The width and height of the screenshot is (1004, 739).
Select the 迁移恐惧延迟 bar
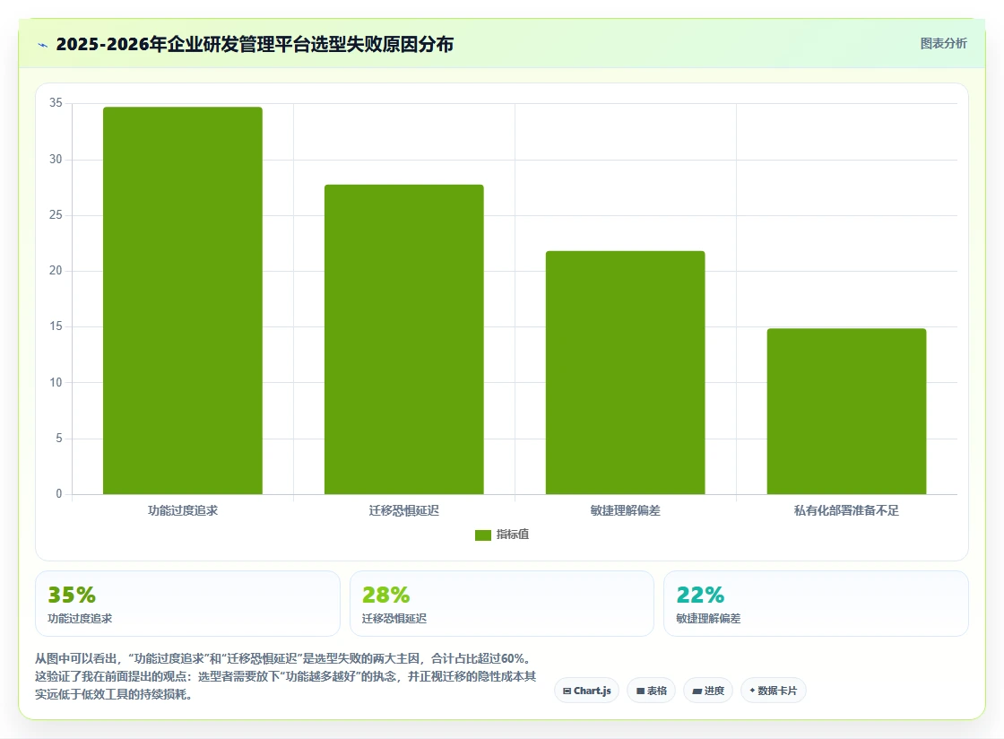404,339
